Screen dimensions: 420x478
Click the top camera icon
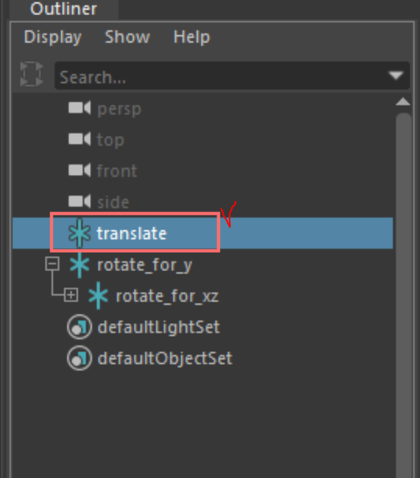[x=80, y=139]
